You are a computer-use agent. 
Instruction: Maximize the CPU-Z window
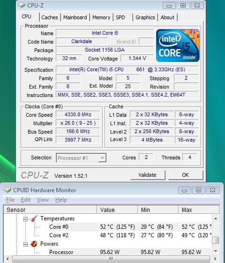click(183, 6)
